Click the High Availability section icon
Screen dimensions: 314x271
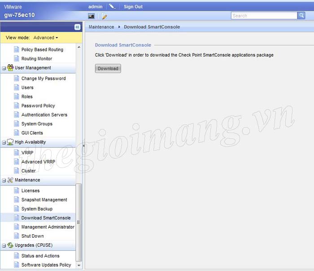(10, 142)
